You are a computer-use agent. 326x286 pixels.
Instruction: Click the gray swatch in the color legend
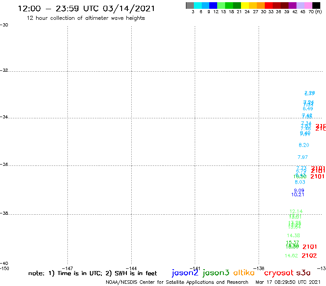(190, 5)
